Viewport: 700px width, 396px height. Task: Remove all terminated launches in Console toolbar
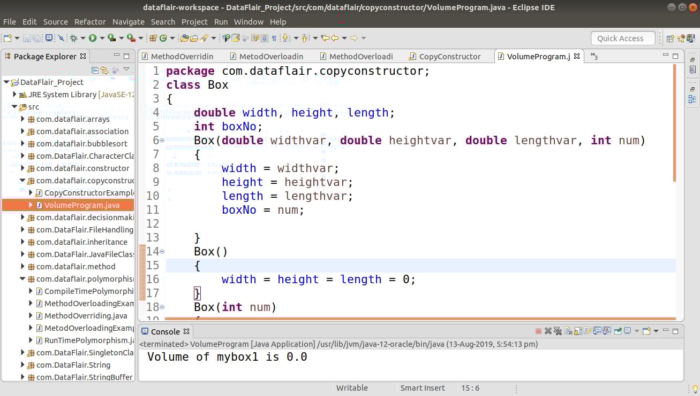[x=557, y=331]
